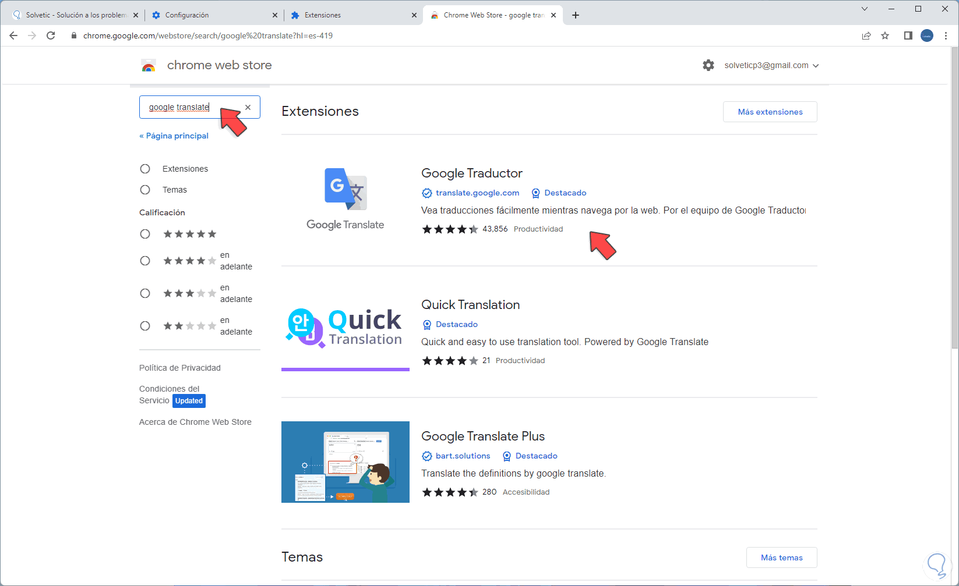Filter by five-star rating
Viewport: 959px width, 586px height.
pyautogui.click(x=145, y=234)
